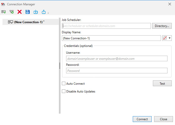Click the add connection group icon

[12, 12]
